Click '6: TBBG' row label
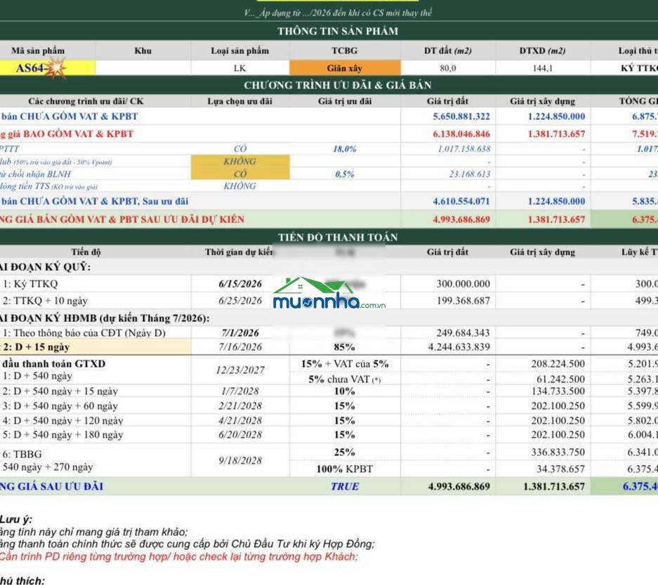 (22, 455)
